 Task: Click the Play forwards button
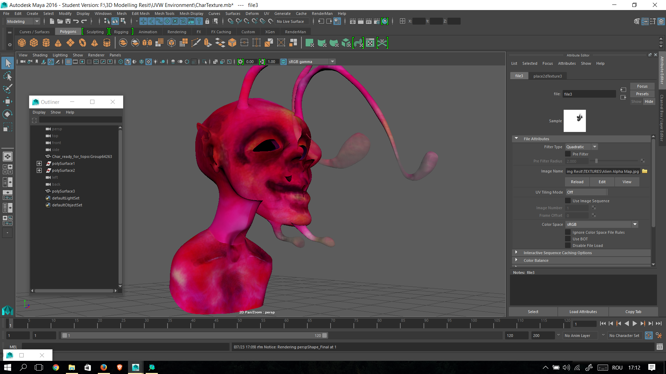[634, 323]
